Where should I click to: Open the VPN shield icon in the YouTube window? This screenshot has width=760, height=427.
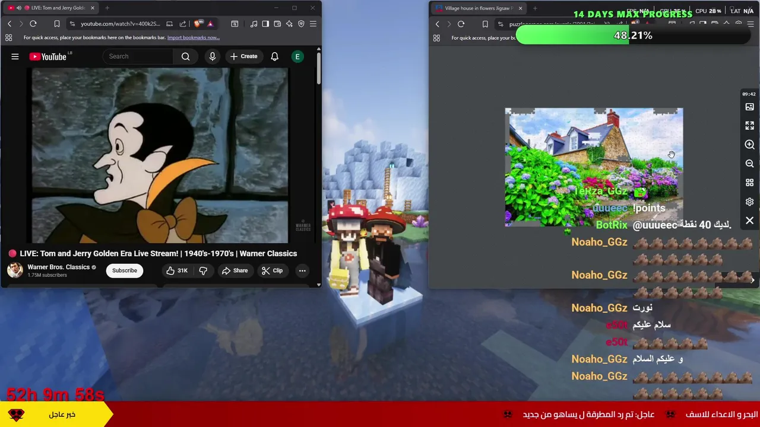click(301, 24)
